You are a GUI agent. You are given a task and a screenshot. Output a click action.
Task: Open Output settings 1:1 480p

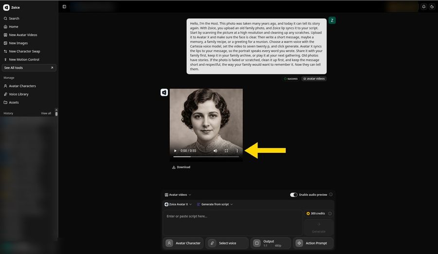[x=271, y=243]
